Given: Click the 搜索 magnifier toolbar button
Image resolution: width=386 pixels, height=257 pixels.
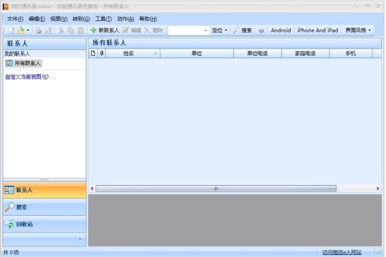Looking at the screenshot, I should coord(242,30).
